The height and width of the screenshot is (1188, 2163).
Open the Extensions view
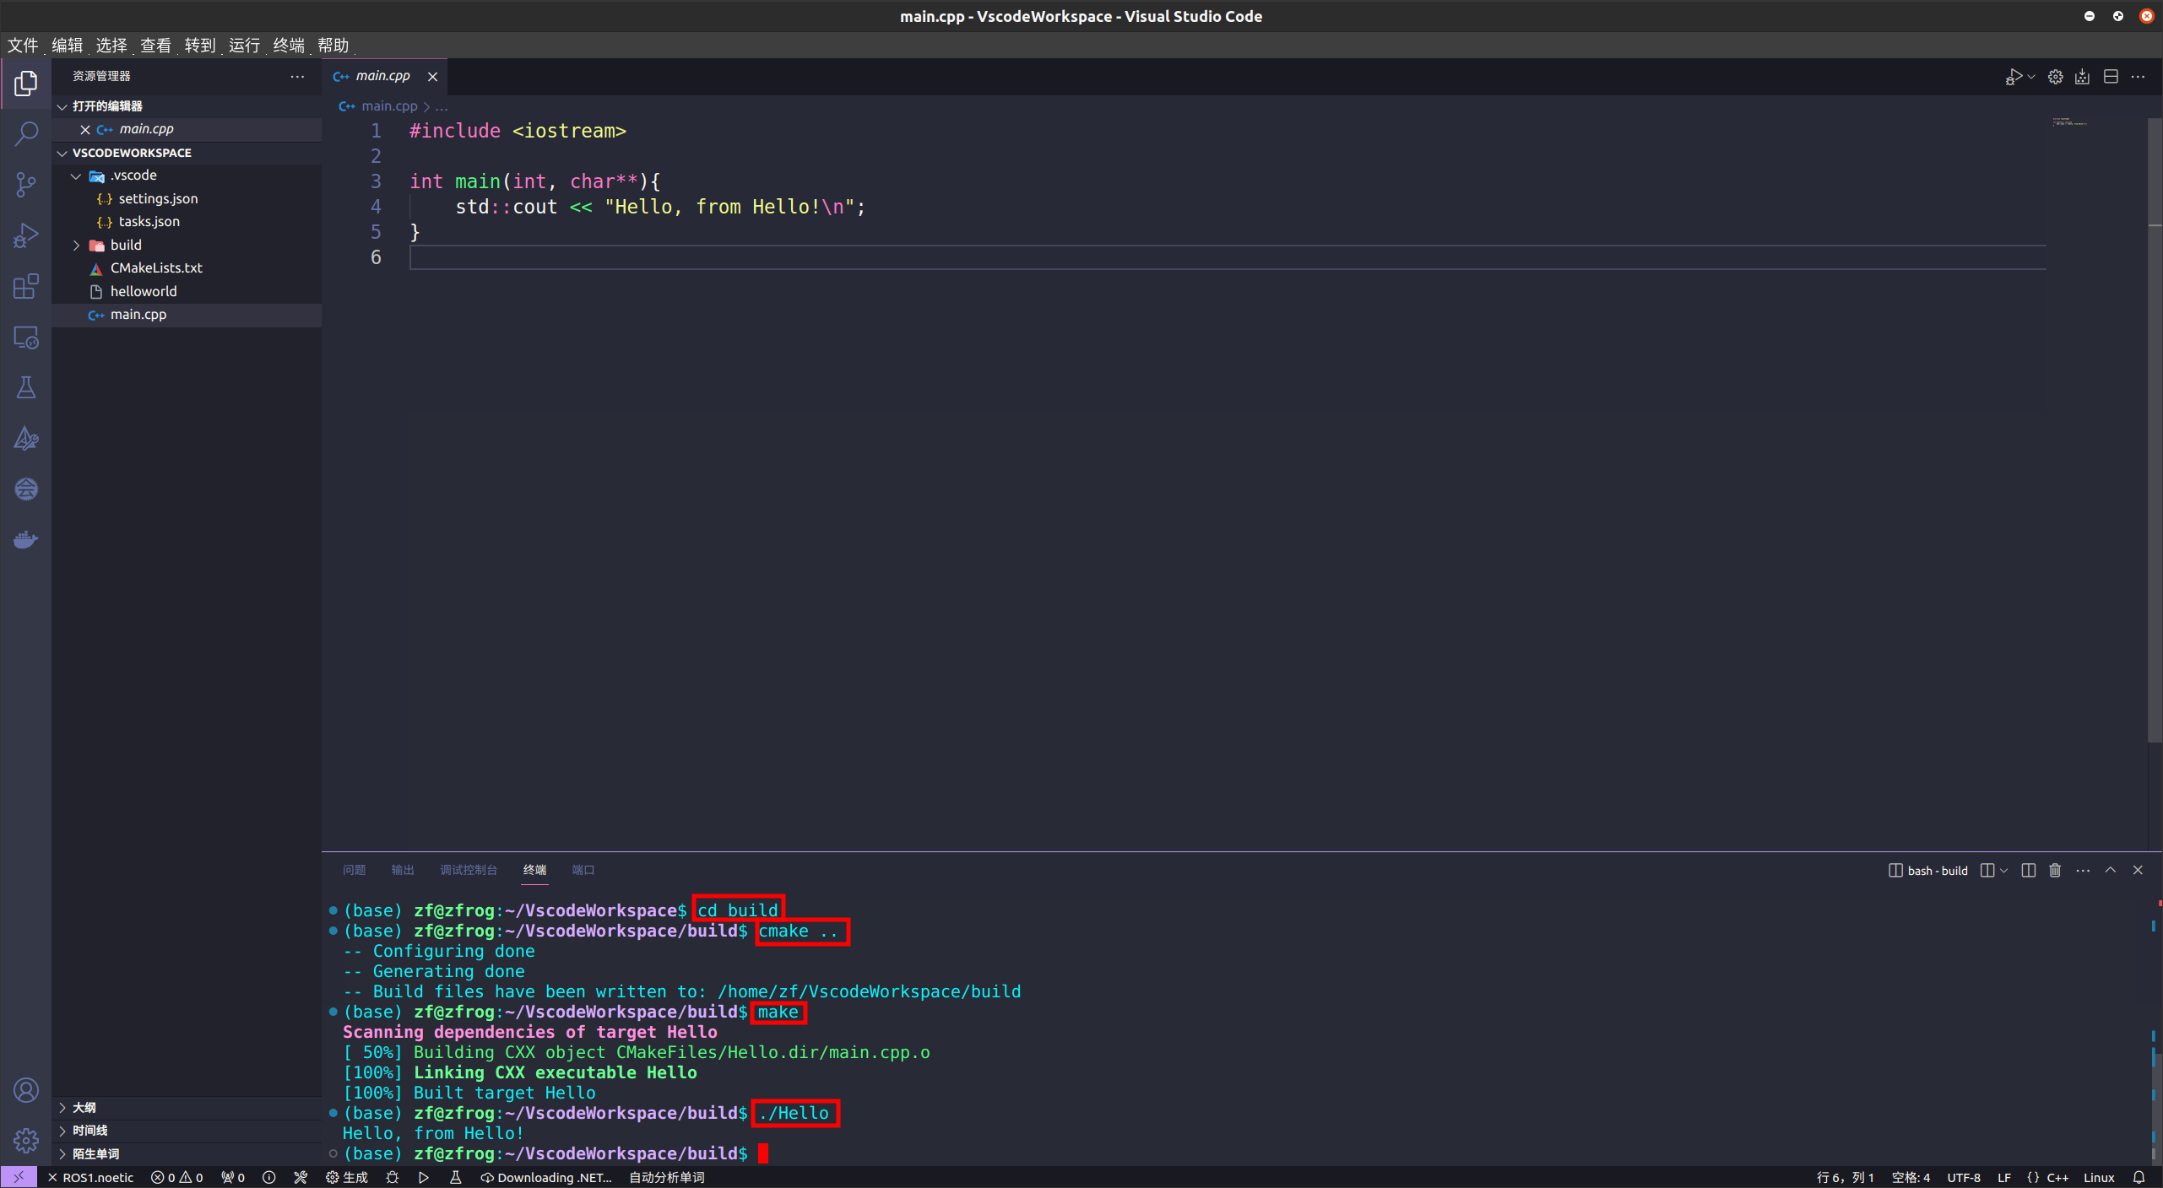26,286
